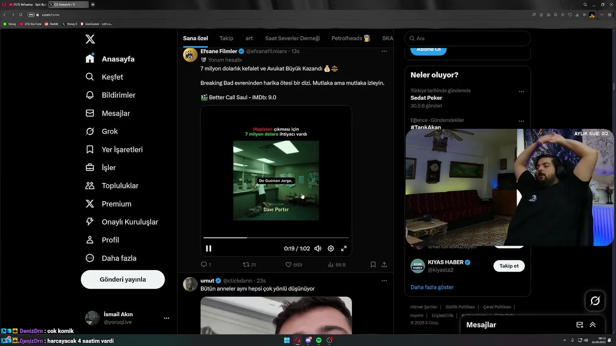This screenshot has width=616, height=346.
Task: Open Discord from taskbar
Action: [308, 340]
